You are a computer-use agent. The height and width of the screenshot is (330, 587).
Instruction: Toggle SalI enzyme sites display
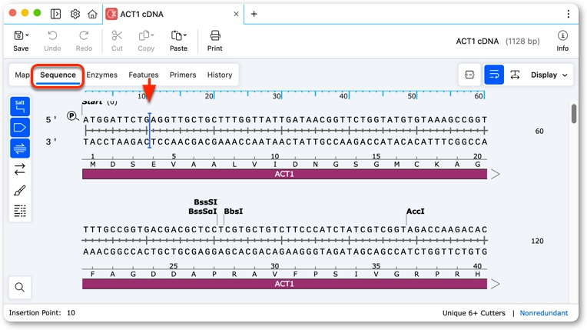tap(20, 106)
